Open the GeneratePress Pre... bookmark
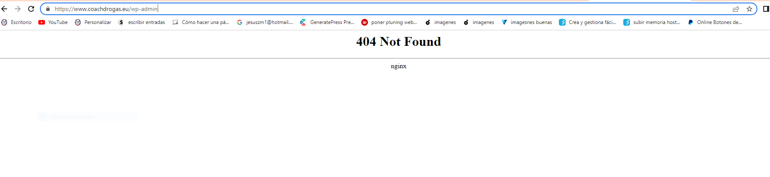Screen dimensions: 770x177 pyautogui.click(x=327, y=22)
